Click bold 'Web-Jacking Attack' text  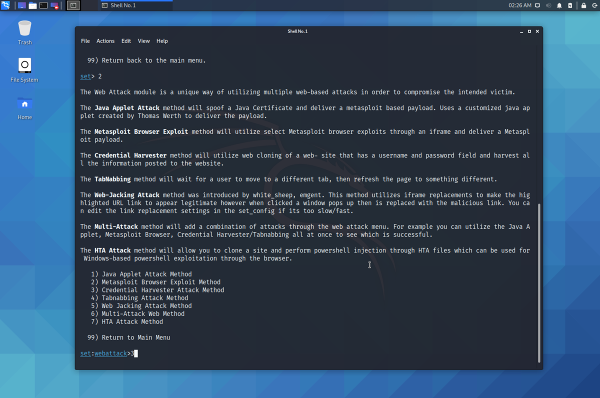(127, 195)
